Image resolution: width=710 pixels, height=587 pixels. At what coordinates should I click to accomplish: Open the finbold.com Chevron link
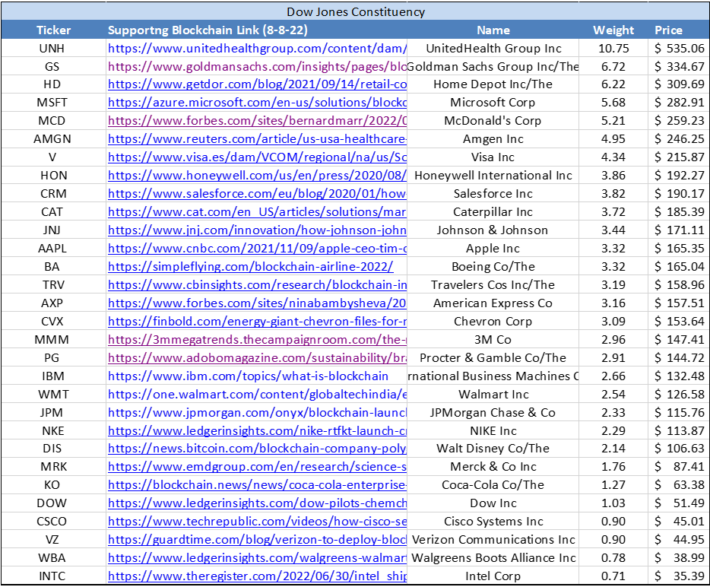pyautogui.click(x=257, y=321)
